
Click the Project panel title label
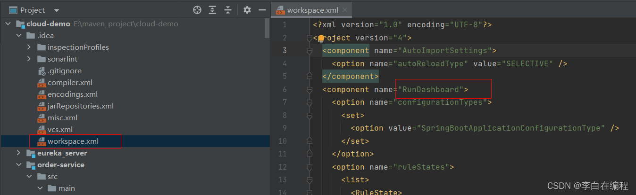[x=33, y=10]
